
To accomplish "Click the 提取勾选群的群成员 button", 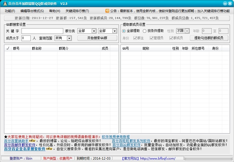I will [209, 38].
